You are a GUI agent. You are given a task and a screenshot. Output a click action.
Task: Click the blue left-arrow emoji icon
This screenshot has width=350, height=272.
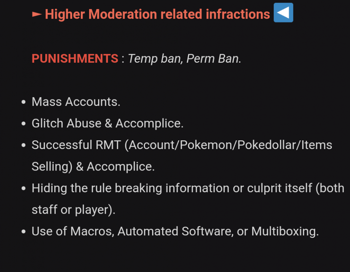[283, 13]
